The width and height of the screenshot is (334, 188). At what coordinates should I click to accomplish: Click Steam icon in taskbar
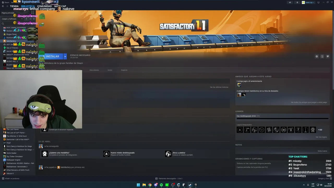190,185
